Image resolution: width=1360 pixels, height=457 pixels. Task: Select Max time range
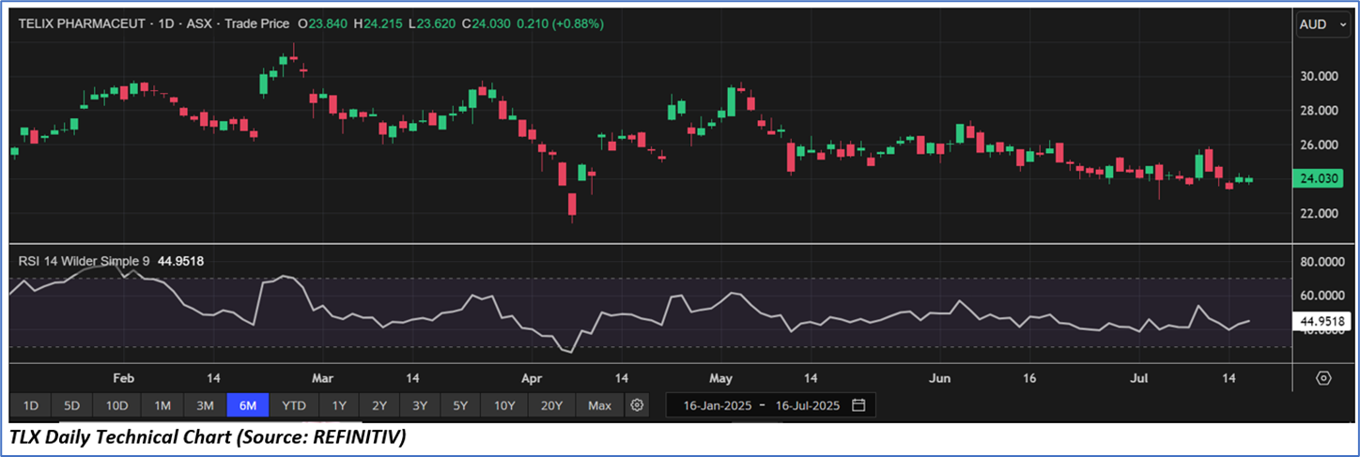(x=599, y=405)
